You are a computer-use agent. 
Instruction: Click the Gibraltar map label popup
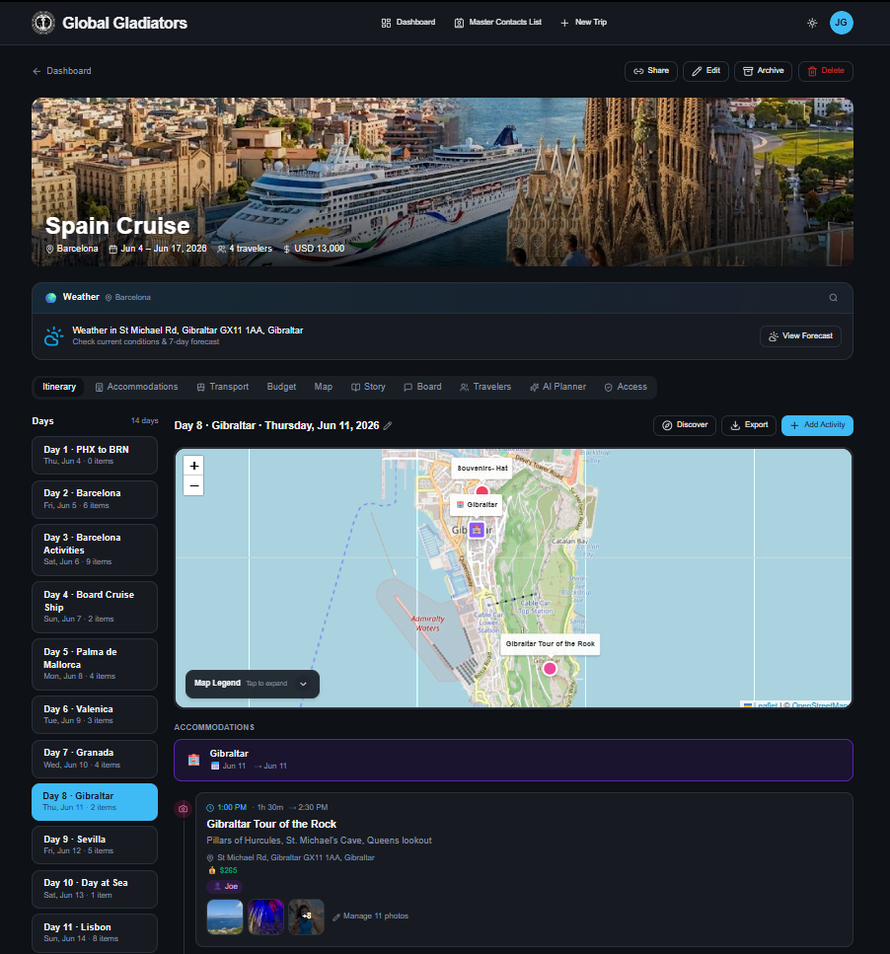pyautogui.click(x=477, y=505)
